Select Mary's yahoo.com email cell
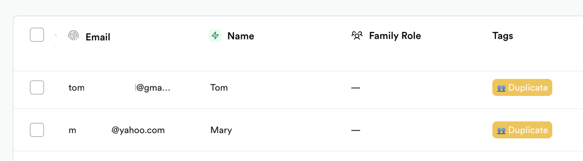583x161 pixels. [117, 130]
